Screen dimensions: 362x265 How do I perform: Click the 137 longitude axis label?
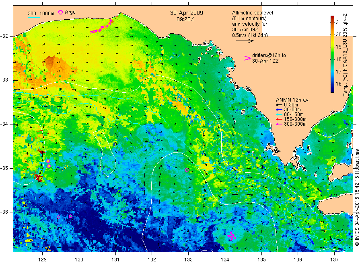click(334, 260)
